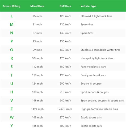
Task: Select the S speed rating letter
Action: [12, 67]
